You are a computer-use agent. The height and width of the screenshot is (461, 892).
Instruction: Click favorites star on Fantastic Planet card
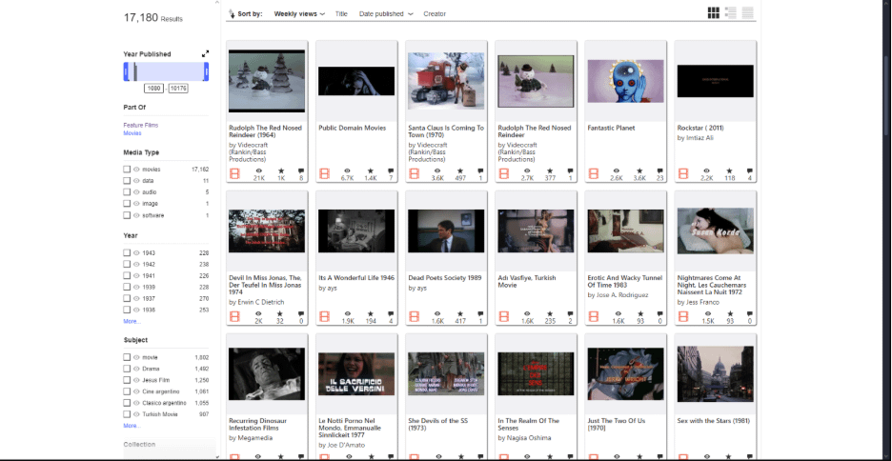[x=639, y=170]
